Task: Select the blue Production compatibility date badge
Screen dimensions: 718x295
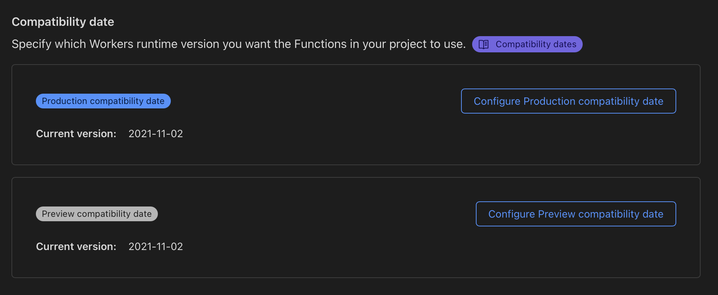Action: pyautogui.click(x=103, y=101)
